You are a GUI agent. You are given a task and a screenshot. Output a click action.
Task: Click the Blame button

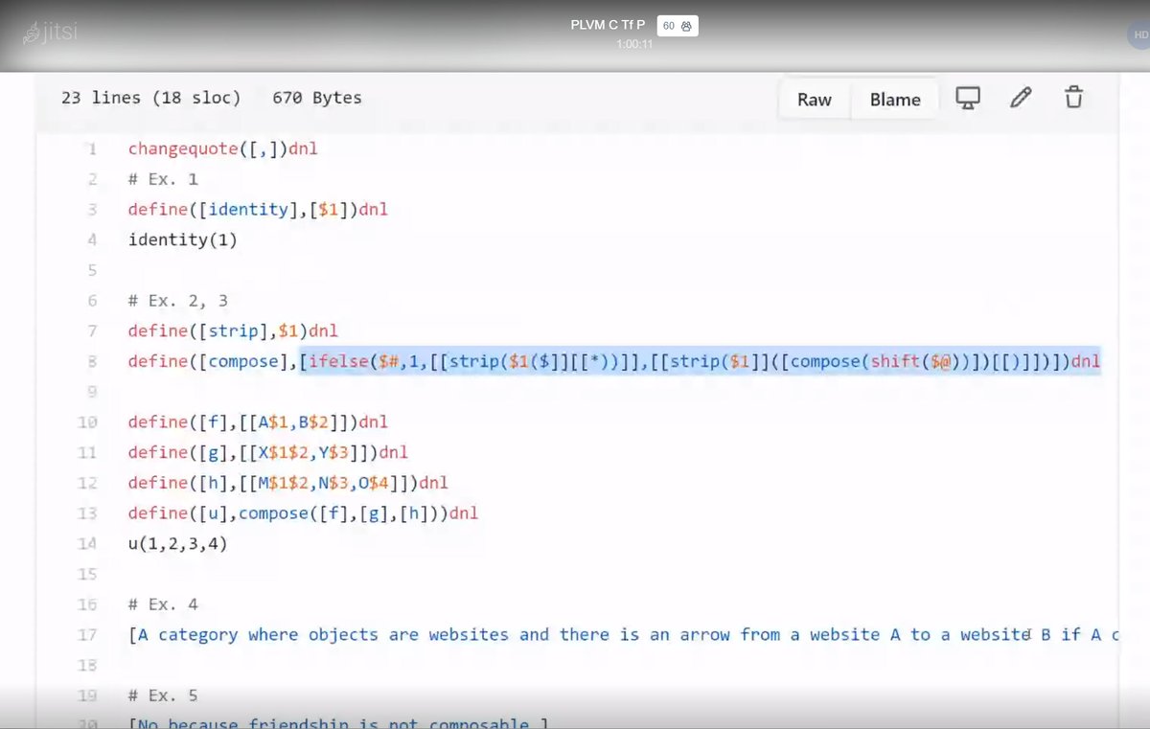[895, 100]
